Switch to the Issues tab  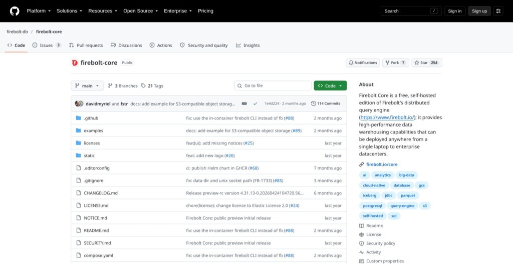tap(47, 45)
